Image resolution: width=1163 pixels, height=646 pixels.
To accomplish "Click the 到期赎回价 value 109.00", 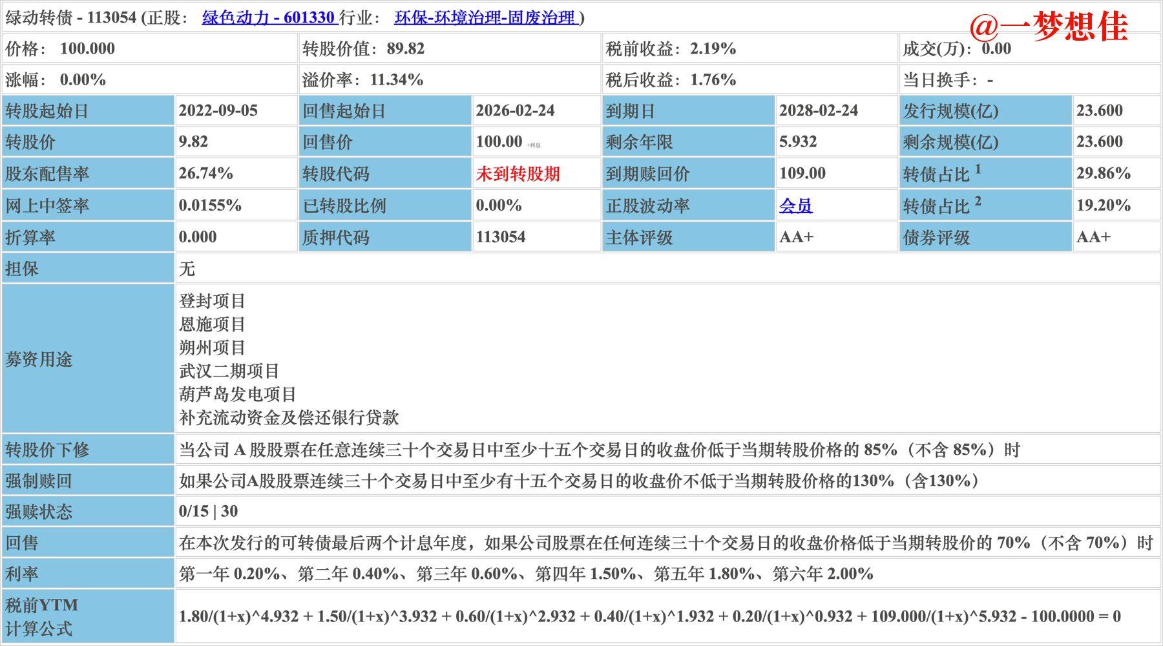I will coord(802,173).
